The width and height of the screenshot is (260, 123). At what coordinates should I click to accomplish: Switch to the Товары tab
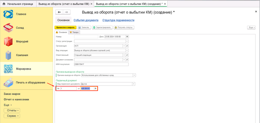pos(74,32)
